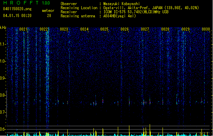
Task: Click the HROFFT 1.0.0 title text
Action: [x=27, y=3]
